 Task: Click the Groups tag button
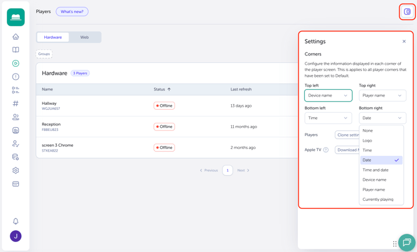[44, 54]
